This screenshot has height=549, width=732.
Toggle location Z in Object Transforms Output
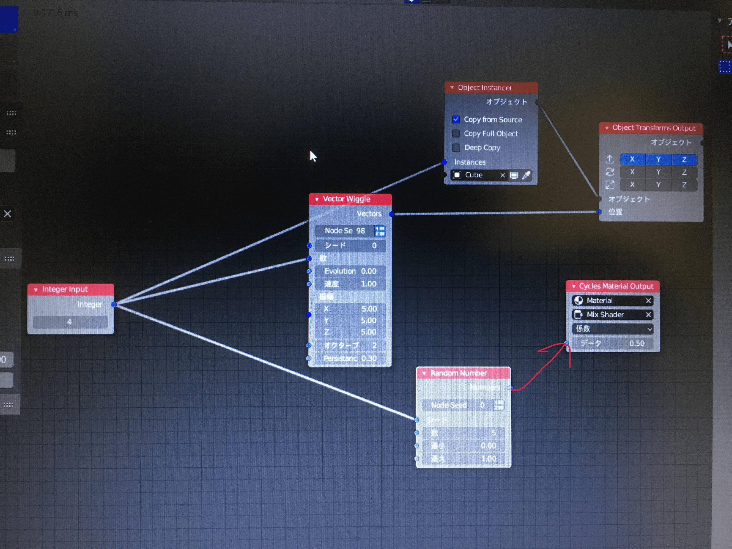pyautogui.click(x=684, y=160)
